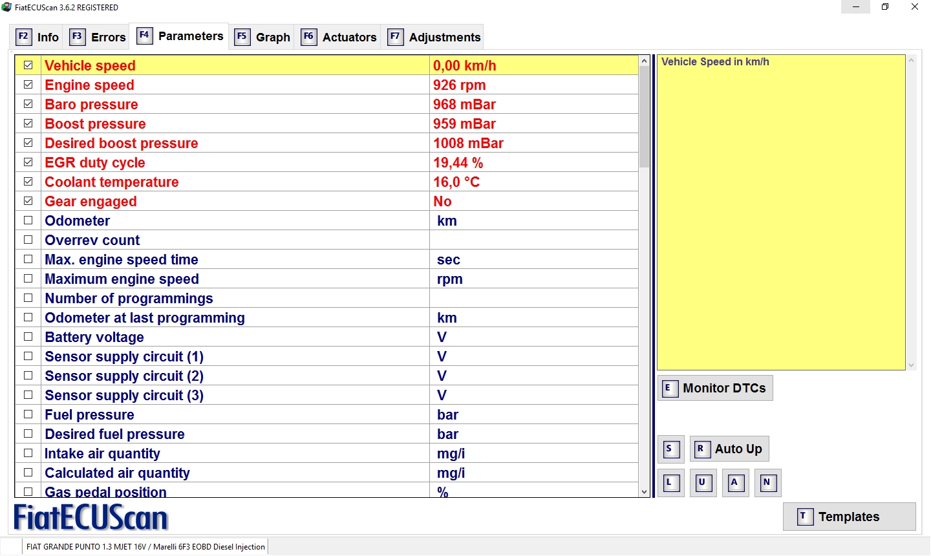Check Calculated air quantity checkbox
Screen dimensions: 931x556
pyautogui.click(x=28, y=473)
